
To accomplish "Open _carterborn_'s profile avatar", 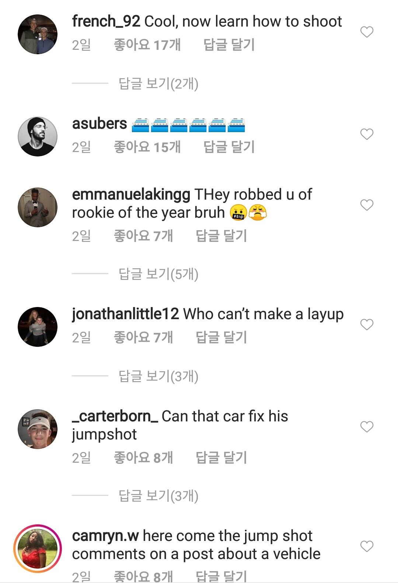I will click(38, 429).
